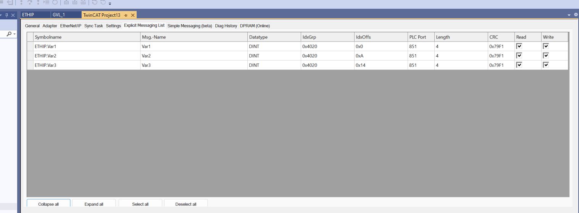Click the CRC 0x79F1 cell of ETHIP.Var2
The height and width of the screenshot is (213, 579).
501,56
